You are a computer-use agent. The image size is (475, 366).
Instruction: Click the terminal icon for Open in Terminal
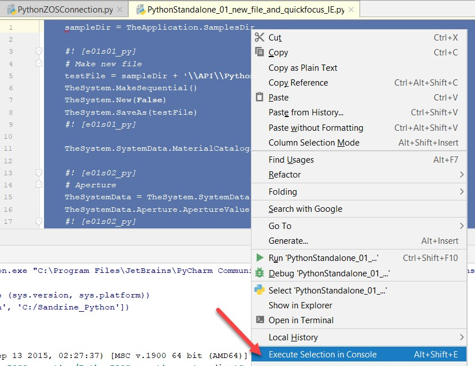260,319
